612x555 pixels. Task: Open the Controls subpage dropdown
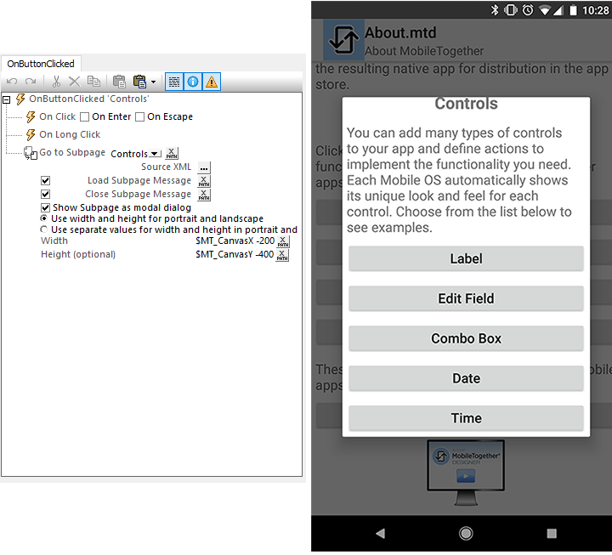(x=155, y=154)
